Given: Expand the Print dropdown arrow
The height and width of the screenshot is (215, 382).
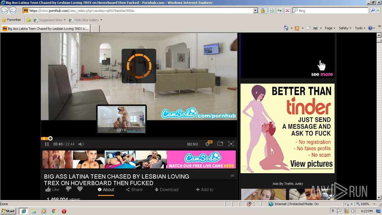Looking at the screenshot, I should click(321, 28).
